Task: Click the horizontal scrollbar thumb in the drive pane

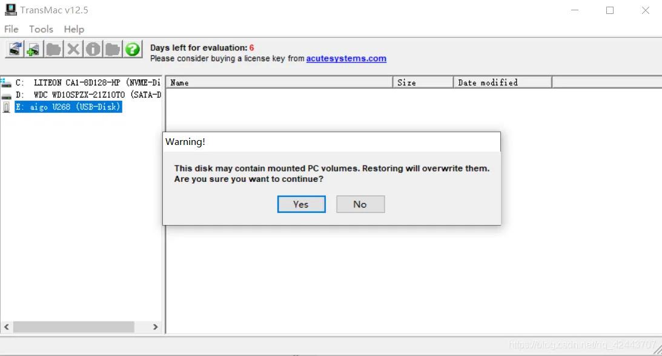Action: click(73, 327)
